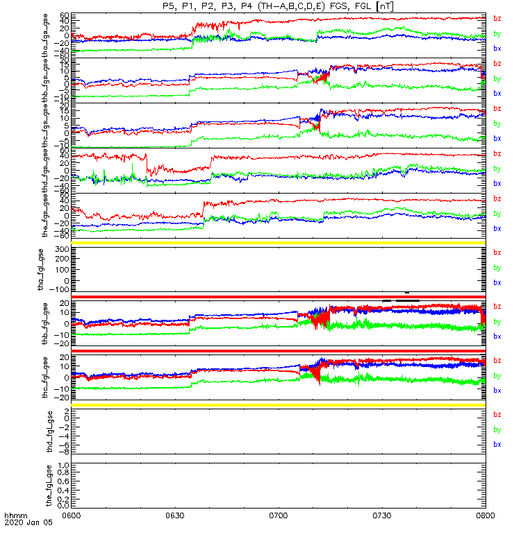Viewport: 521px width, 555px height.
Task: Select blue 'bx' legend of thd_fgs_gse panel
Action: coord(497,183)
